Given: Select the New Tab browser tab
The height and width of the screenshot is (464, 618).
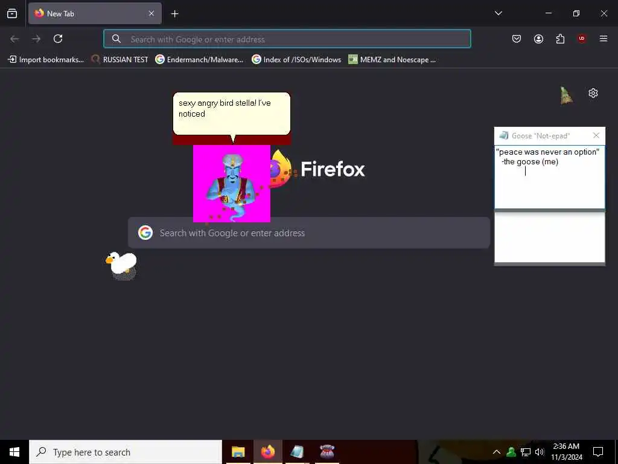Looking at the screenshot, I should [x=95, y=13].
